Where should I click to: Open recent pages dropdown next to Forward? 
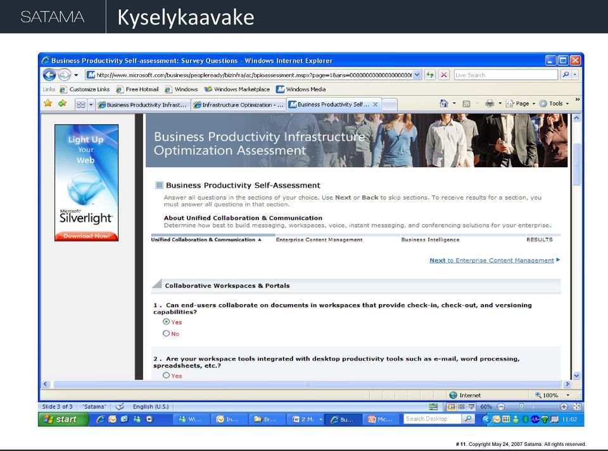tap(77, 75)
